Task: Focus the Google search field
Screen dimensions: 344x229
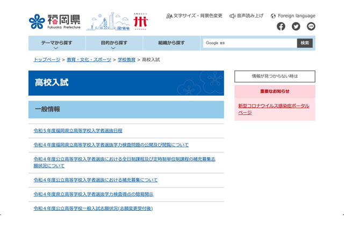Action: click(250, 43)
